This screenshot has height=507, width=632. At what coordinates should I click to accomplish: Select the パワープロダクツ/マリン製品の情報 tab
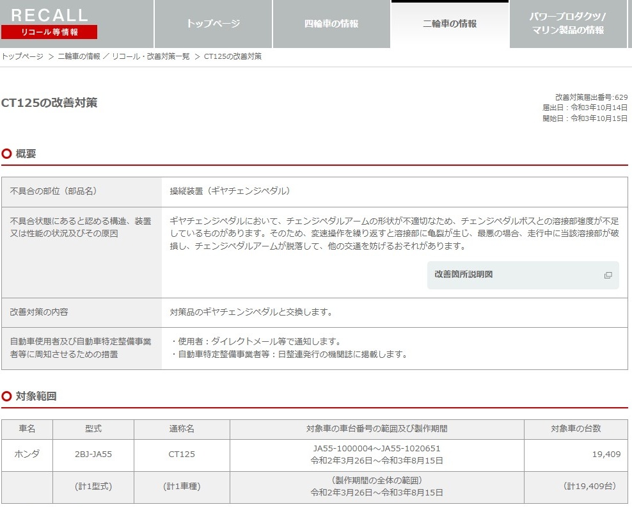tap(569, 22)
